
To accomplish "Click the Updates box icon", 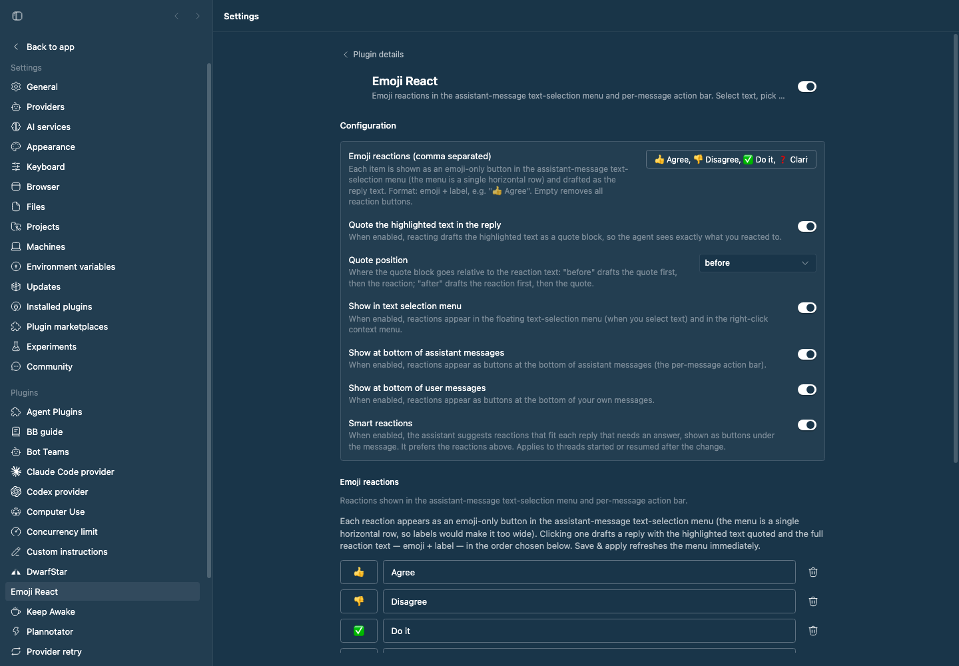I will (16, 286).
